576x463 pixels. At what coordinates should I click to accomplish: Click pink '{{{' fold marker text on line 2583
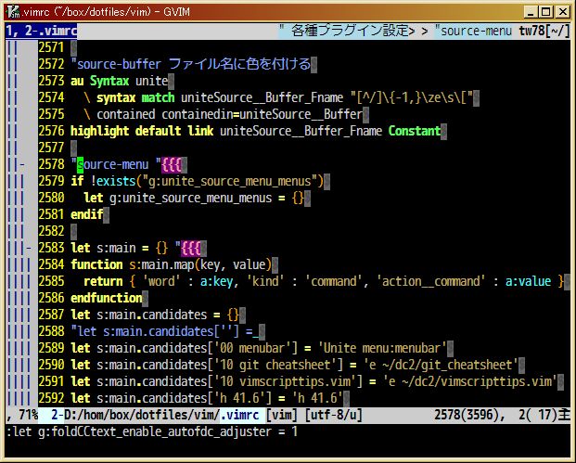click(191, 248)
